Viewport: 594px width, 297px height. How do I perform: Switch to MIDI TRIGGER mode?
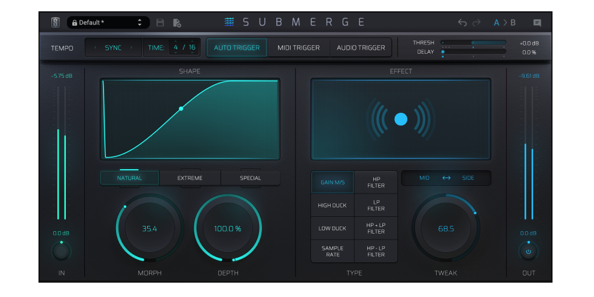click(x=298, y=48)
